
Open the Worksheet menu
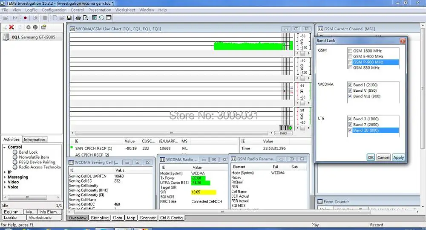[x=125, y=10]
